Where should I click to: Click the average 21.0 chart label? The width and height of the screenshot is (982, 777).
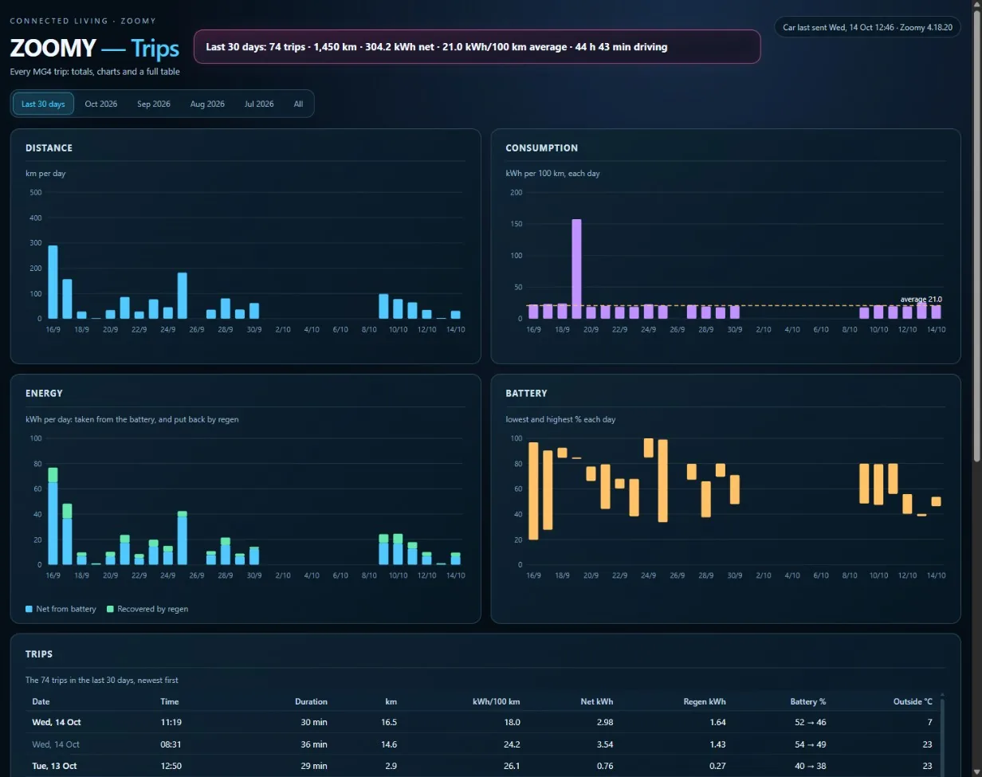(x=921, y=300)
